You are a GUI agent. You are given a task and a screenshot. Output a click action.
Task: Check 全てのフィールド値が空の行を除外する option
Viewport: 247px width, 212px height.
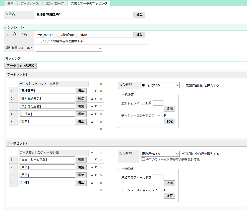[x=143, y=159]
